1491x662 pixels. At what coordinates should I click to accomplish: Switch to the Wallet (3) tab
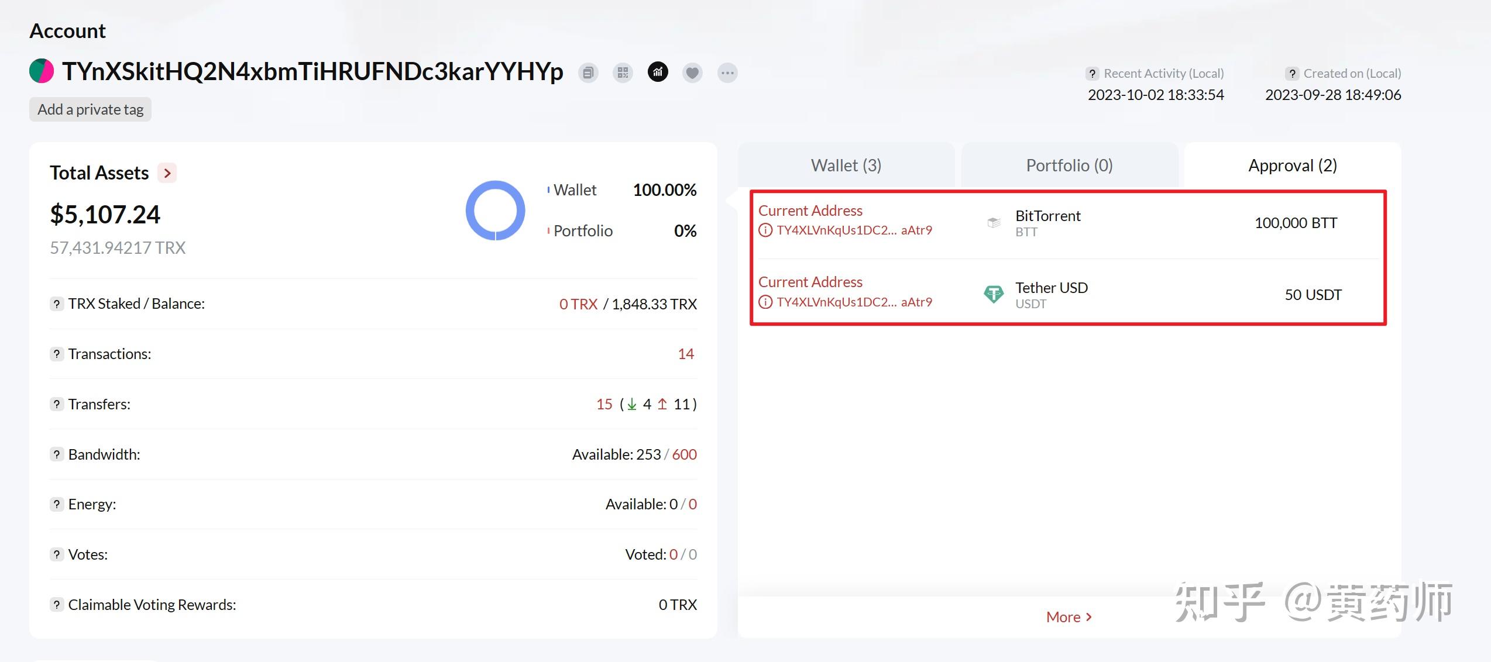846,165
